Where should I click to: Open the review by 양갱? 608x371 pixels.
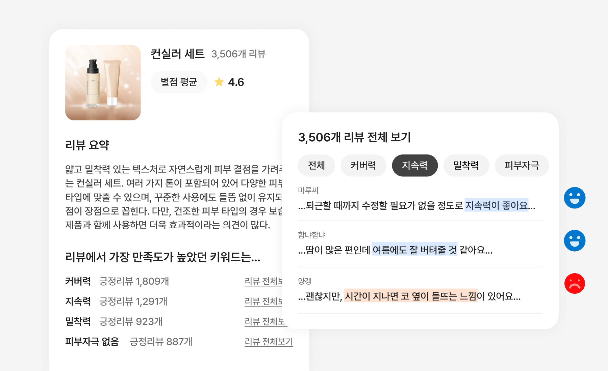409,296
